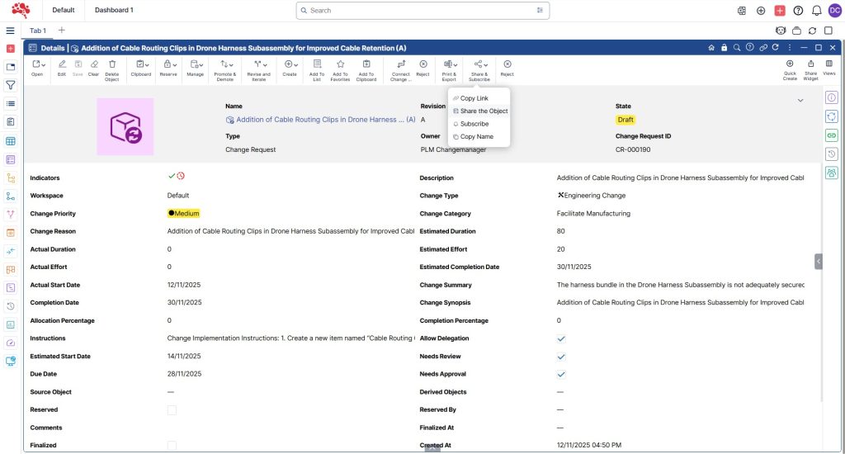
Task: Add a new tab with plus
Action: click(x=61, y=31)
